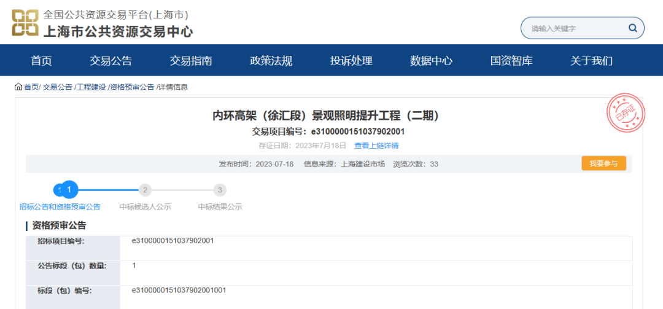
Task: Select step 3 circle in progress bar
Action: coord(220,190)
